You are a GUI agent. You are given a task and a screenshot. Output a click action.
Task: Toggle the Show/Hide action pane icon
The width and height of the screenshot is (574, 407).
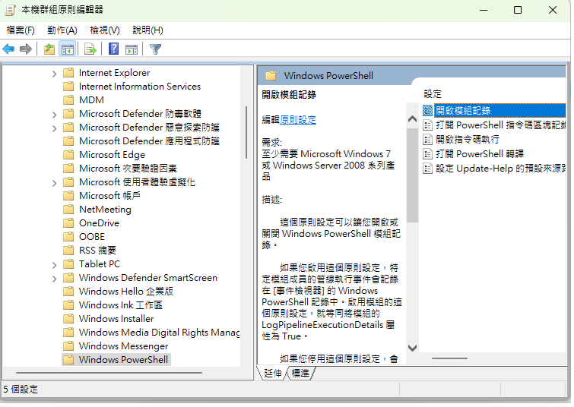click(132, 49)
